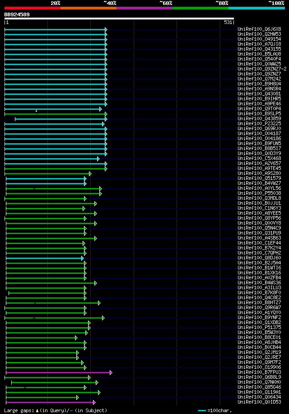
Task: Select the UniRef100_A8YEE5 label
Action: point(259,213)
